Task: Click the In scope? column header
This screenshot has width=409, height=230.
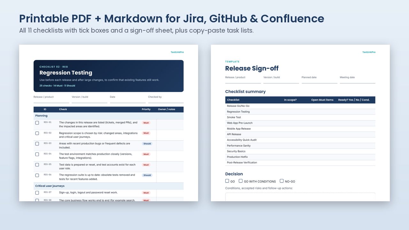Action: pyautogui.click(x=290, y=100)
